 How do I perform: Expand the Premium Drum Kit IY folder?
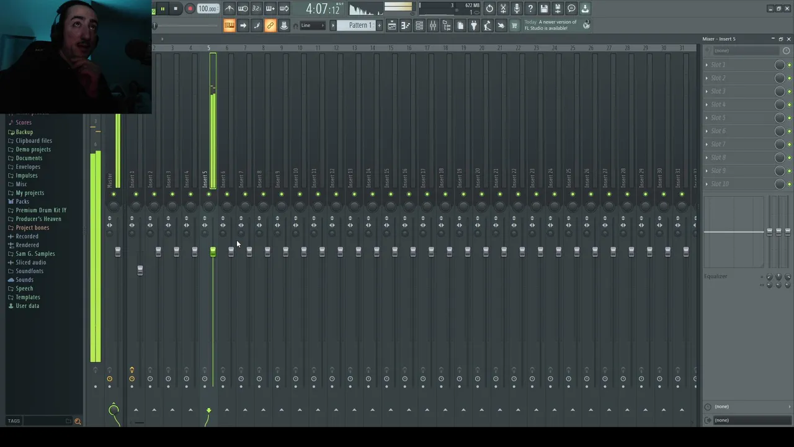[41, 210]
